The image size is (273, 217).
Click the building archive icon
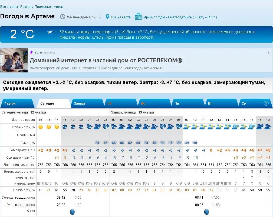pyautogui.click(x=138, y=16)
